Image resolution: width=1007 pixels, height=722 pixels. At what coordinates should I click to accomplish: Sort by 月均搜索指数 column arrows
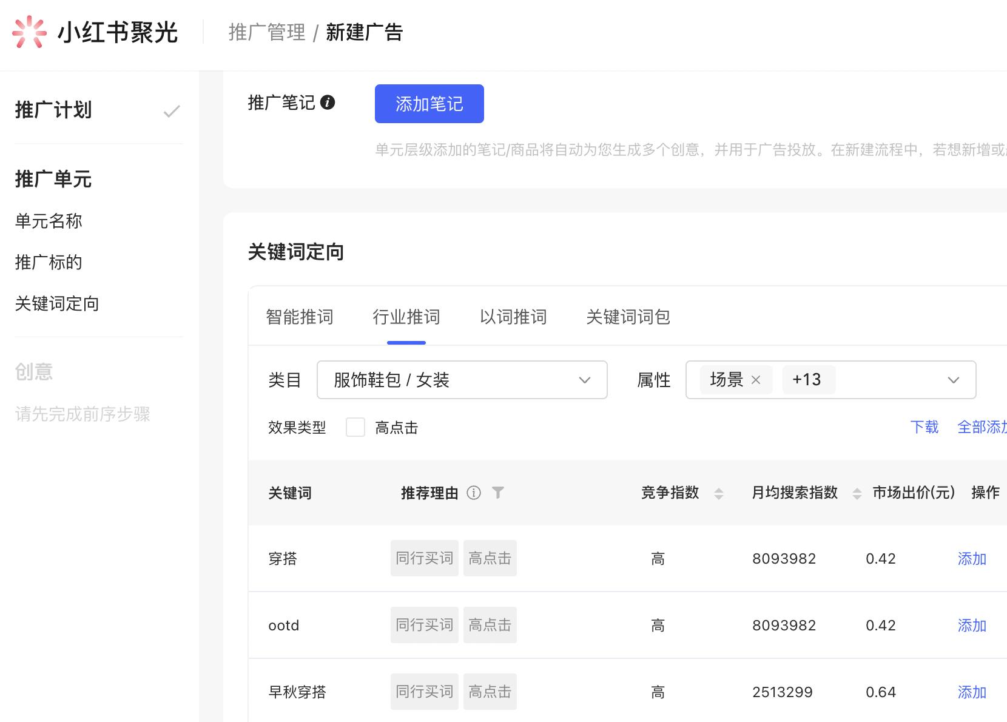[x=857, y=493]
